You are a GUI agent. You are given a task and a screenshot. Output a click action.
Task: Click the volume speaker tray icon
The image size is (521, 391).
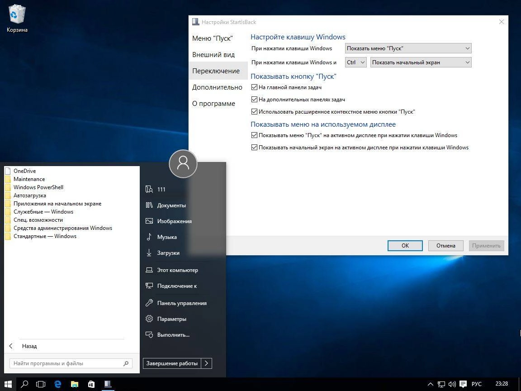452,384
